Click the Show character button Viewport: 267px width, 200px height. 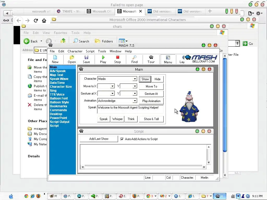(145, 79)
